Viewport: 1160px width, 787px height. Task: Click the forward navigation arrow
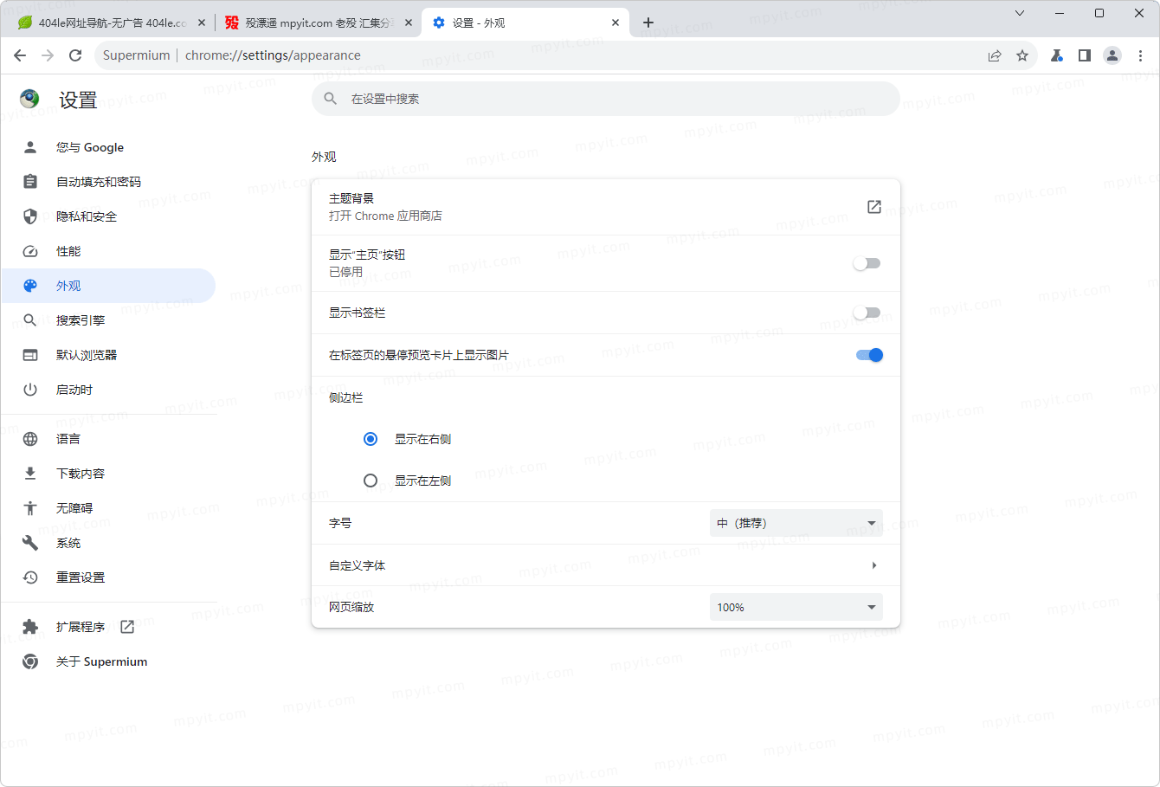[x=48, y=55]
